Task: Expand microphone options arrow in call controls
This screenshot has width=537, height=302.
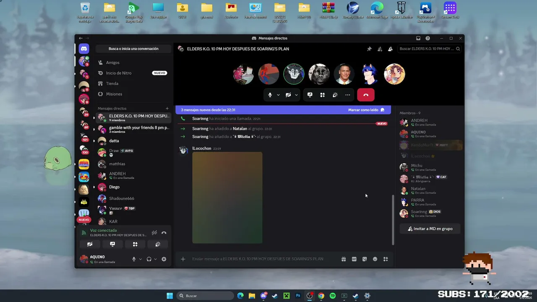Action: coord(278,95)
